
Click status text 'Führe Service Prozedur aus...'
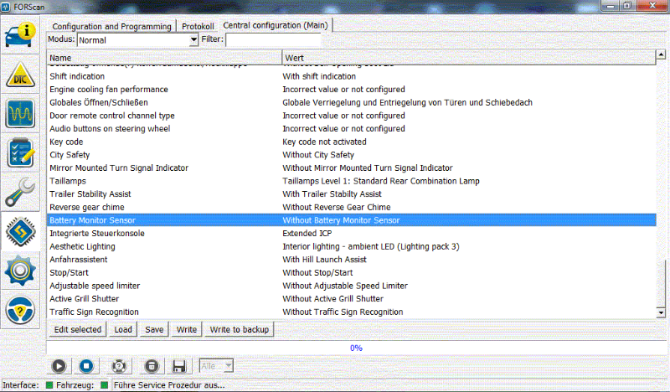pyautogui.click(x=169, y=385)
